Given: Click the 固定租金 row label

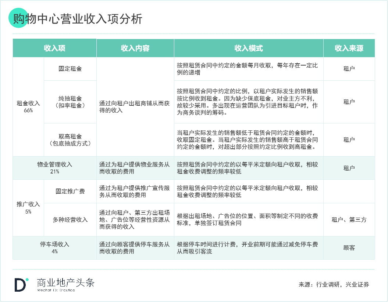Looking at the screenshot, I should click(x=70, y=68).
